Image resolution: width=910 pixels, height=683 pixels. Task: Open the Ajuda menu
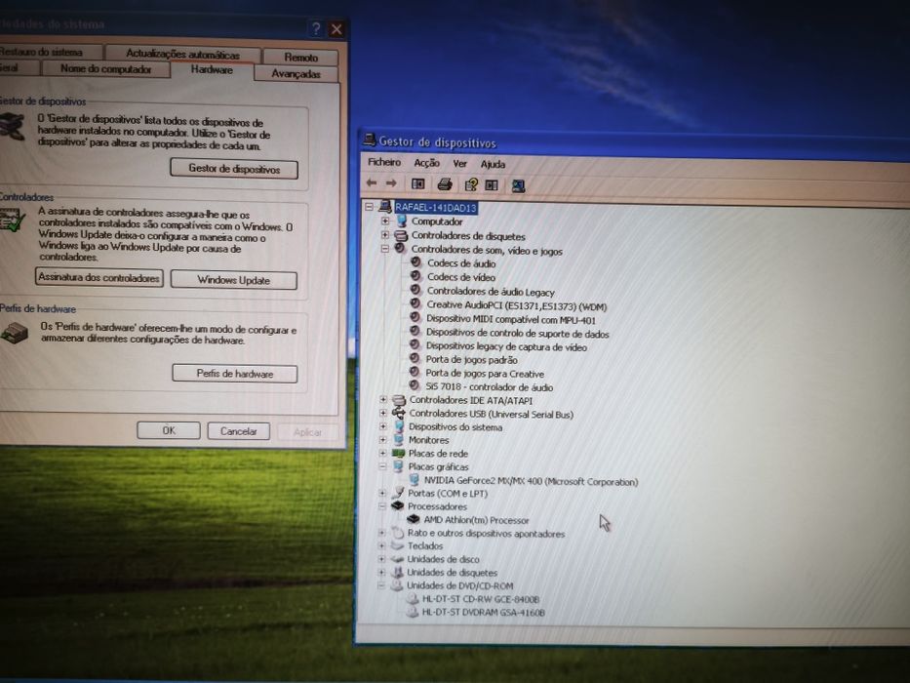pos(493,164)
